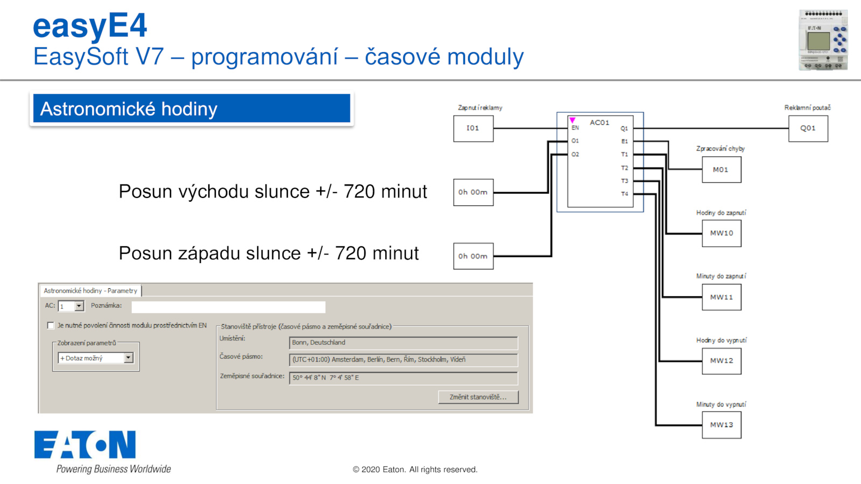Click the Minuty do zapnutí label

(721, 276)
